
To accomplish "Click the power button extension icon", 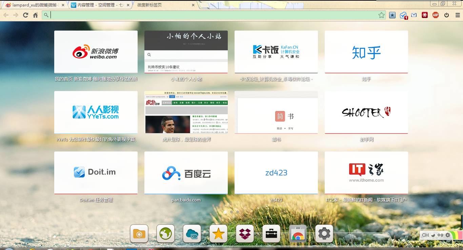I will coord(446,15).
